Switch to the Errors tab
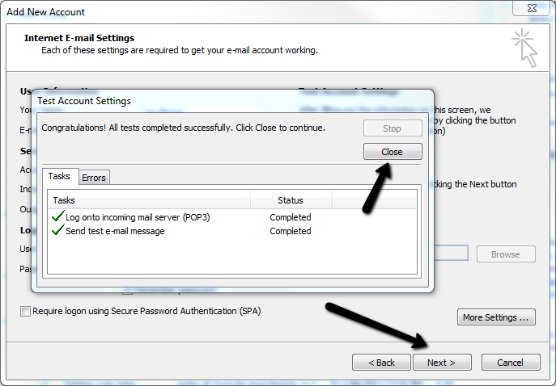The image size is (556, 386). pos(94,178)
